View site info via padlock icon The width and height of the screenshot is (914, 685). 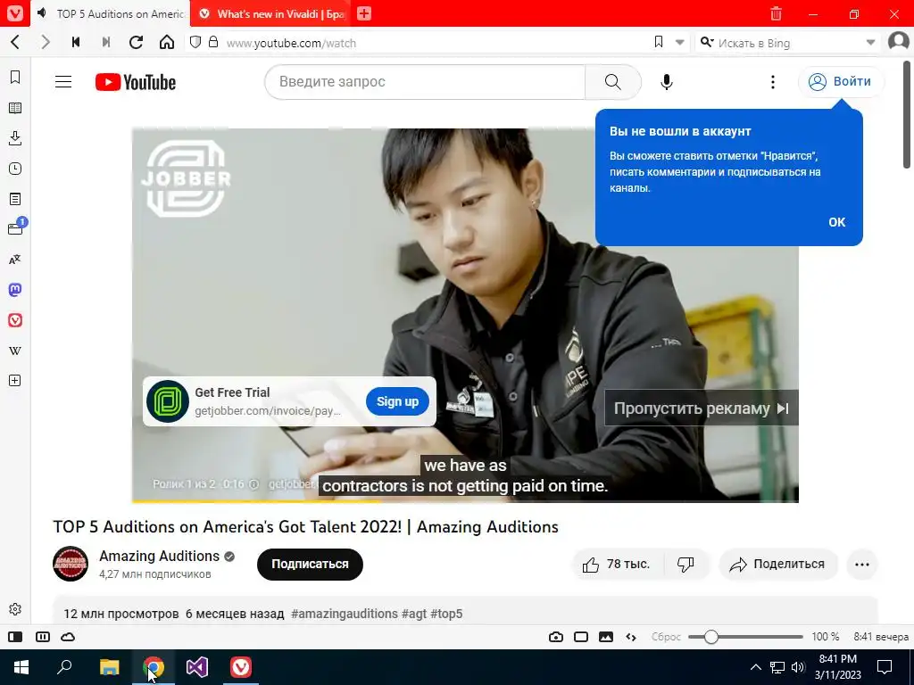tap(213, 42)
